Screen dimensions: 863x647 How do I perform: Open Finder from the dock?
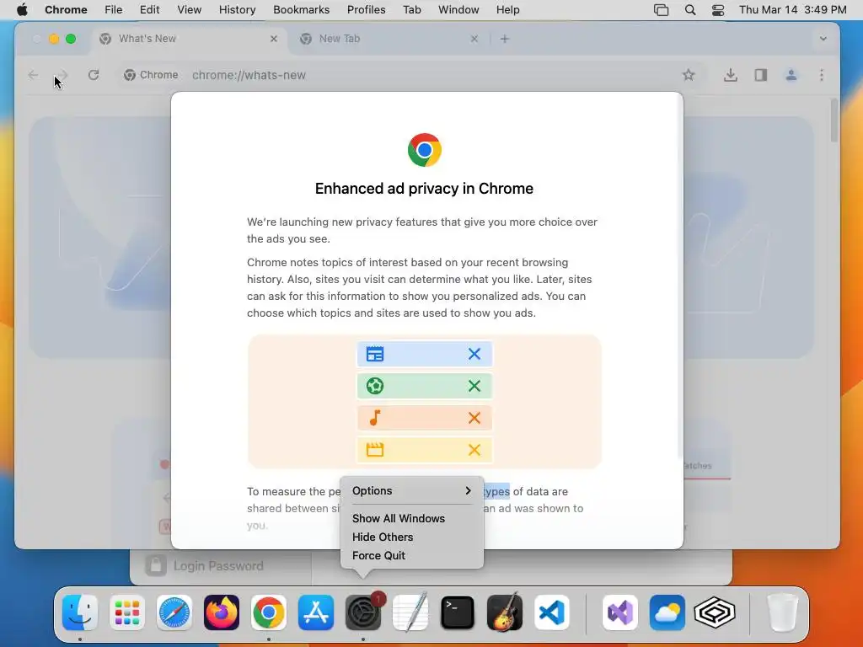(x=80, y=612)
